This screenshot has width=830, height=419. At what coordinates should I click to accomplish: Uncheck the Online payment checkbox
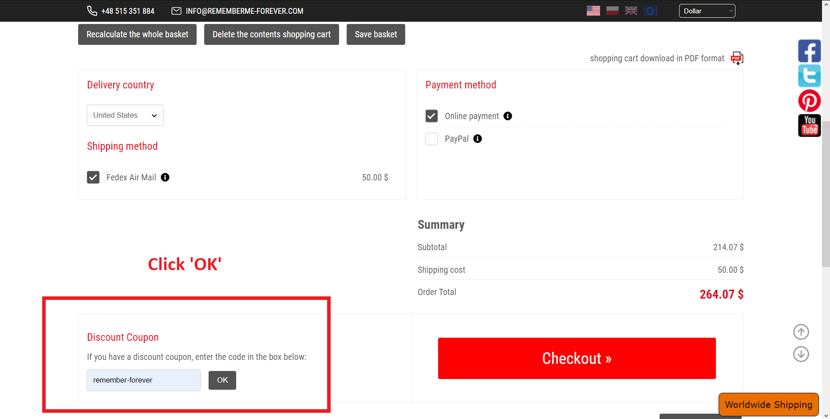pyautogui.click(x=431, y=116)
